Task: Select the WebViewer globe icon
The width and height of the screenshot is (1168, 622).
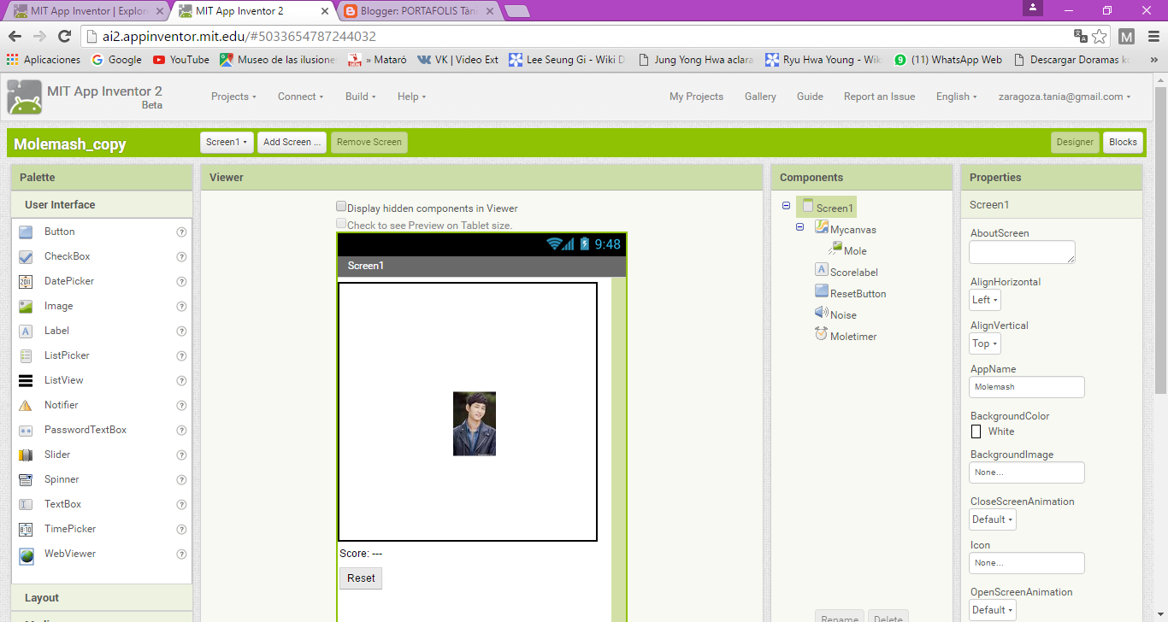Action: pyautogui.click(x=26, y=555)
